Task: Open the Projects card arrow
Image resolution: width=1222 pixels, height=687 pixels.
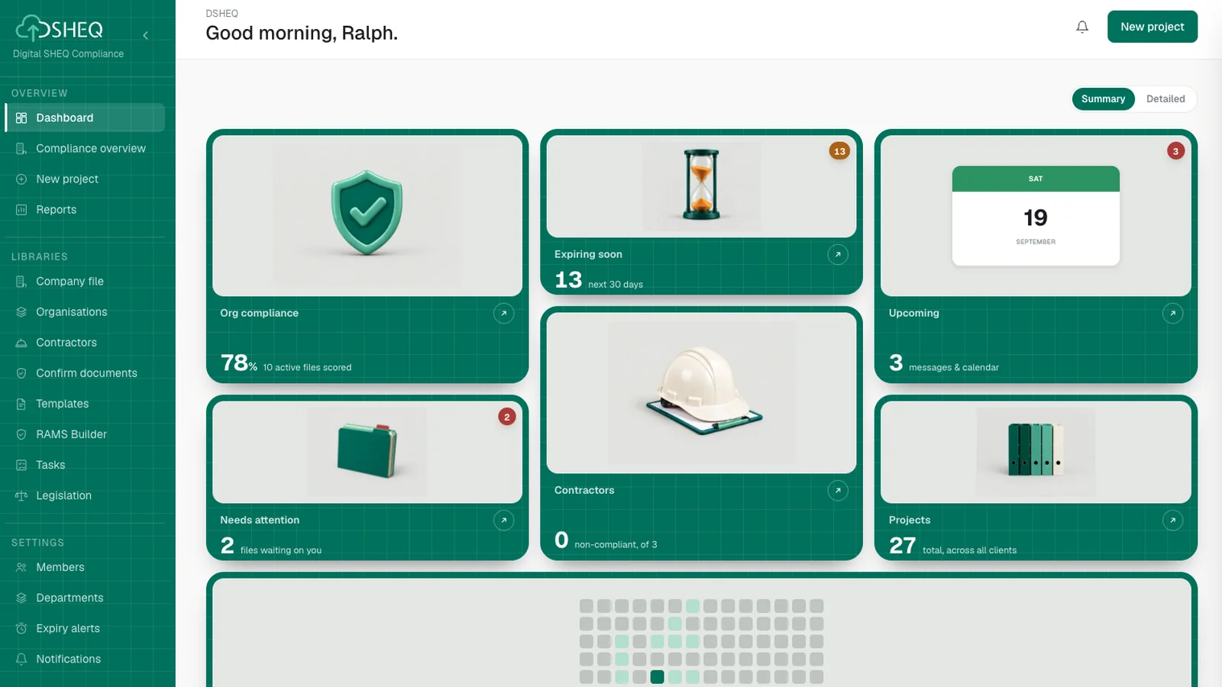Action: pyautogui.click(x=1172, y=520)
